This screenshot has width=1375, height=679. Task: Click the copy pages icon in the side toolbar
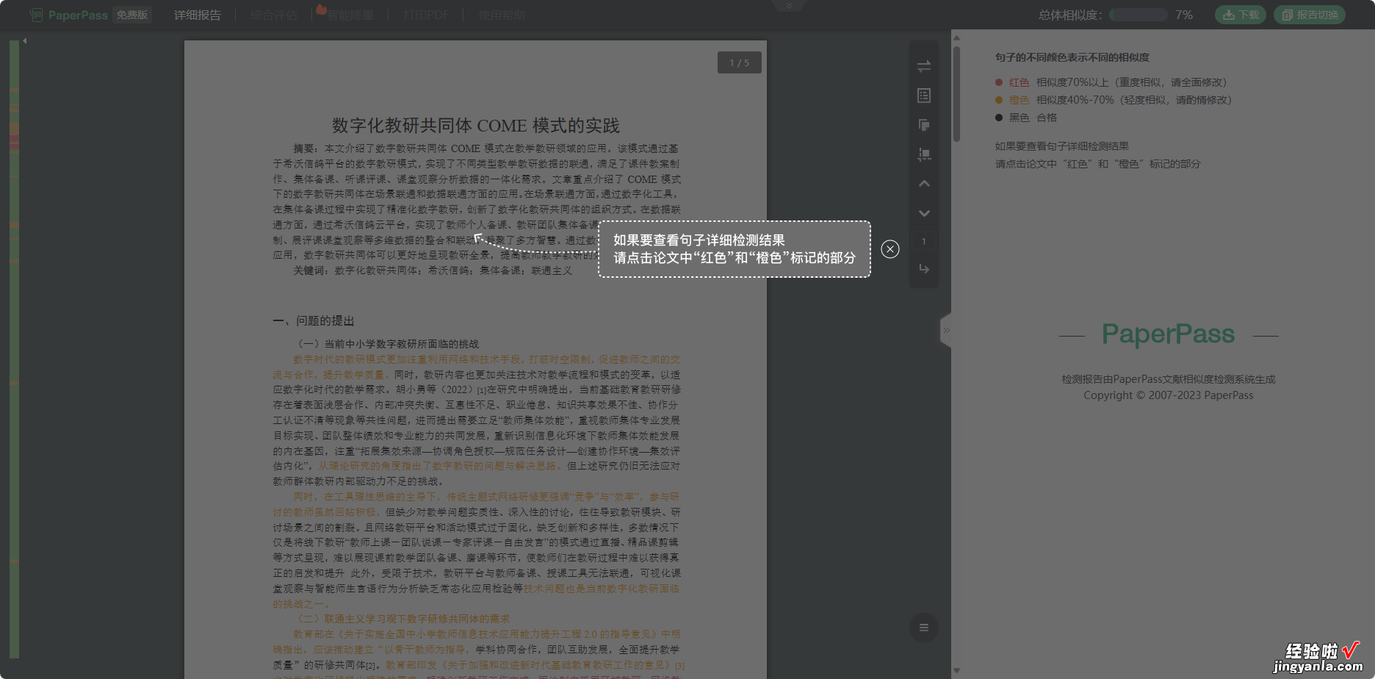pyautogui.click(x=924, y=125)
